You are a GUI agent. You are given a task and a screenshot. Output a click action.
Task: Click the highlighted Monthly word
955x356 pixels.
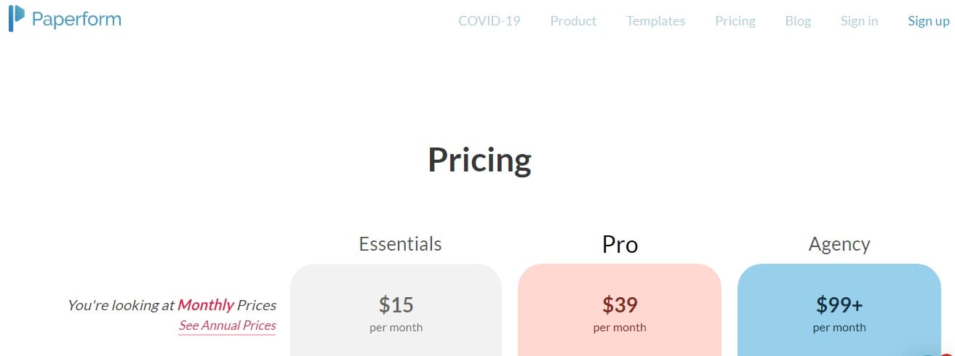pos(206,305)
